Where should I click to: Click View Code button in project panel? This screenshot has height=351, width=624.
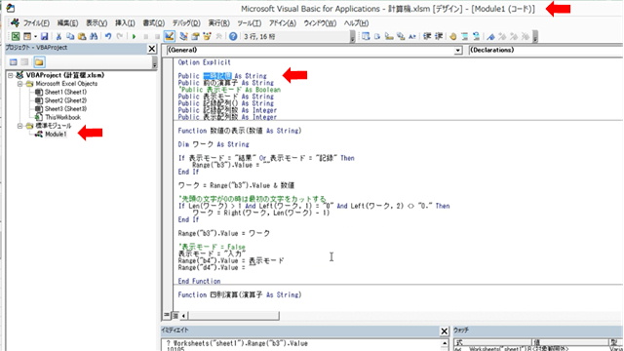pyautogui.click(x=13, y=62)
